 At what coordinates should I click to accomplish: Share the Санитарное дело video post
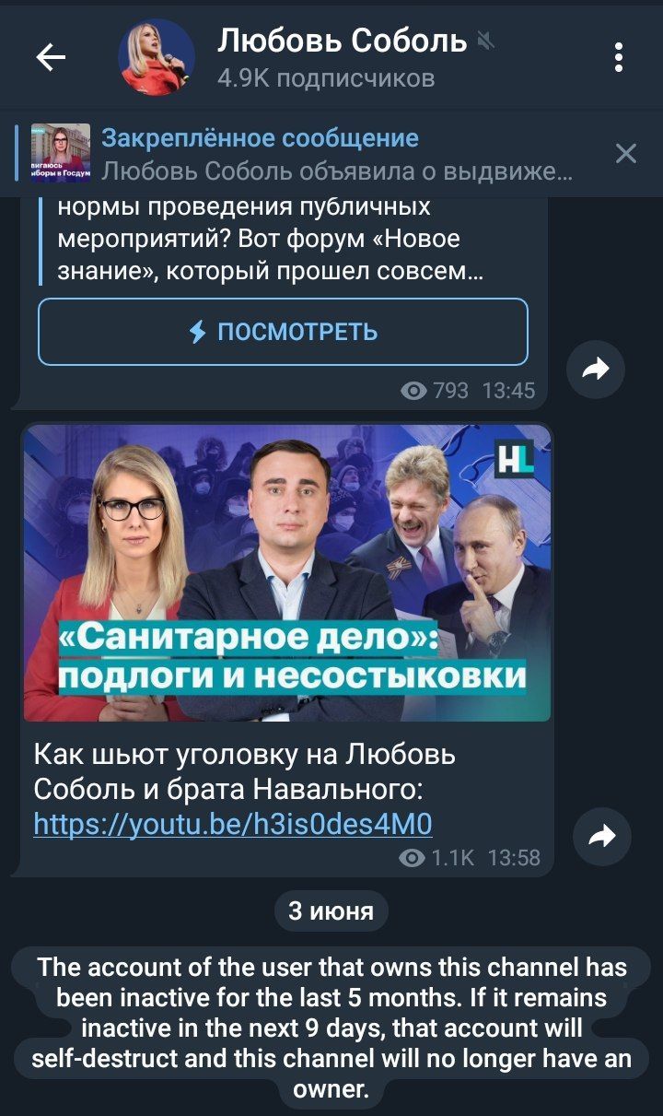tap(601, 836)
